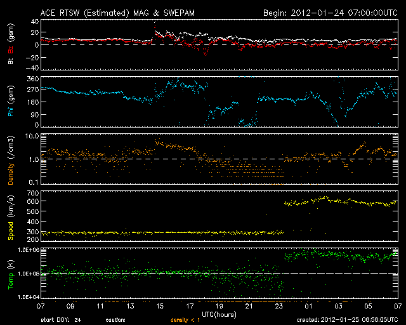Click the '1.0E+06' temperature axis value

click(x=29, y=250)
